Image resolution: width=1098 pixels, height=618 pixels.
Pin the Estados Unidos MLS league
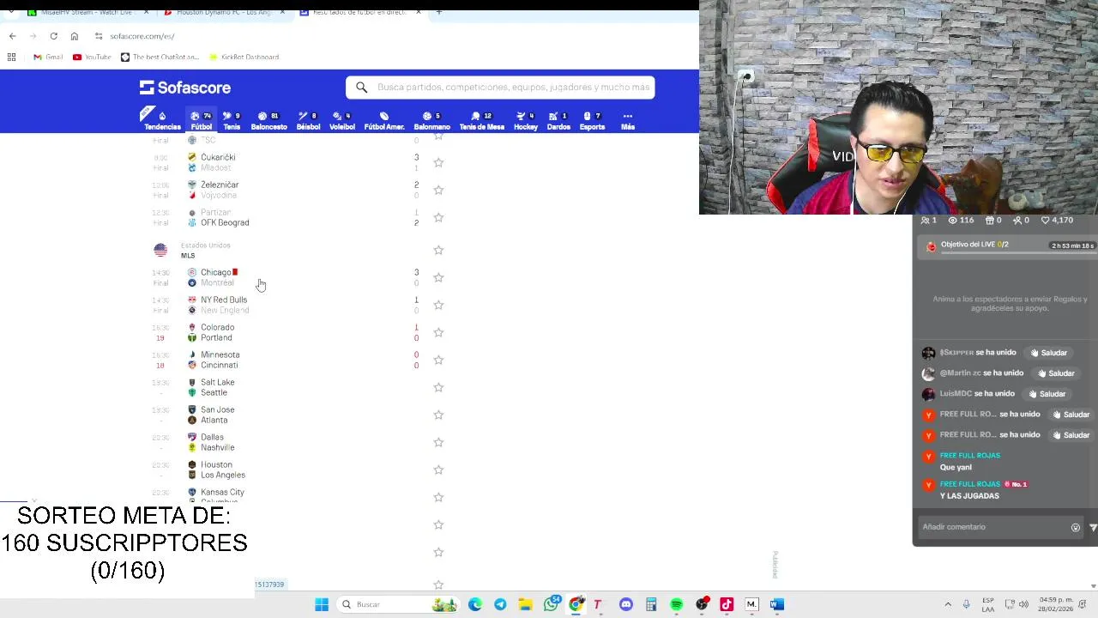pos(438,250)
